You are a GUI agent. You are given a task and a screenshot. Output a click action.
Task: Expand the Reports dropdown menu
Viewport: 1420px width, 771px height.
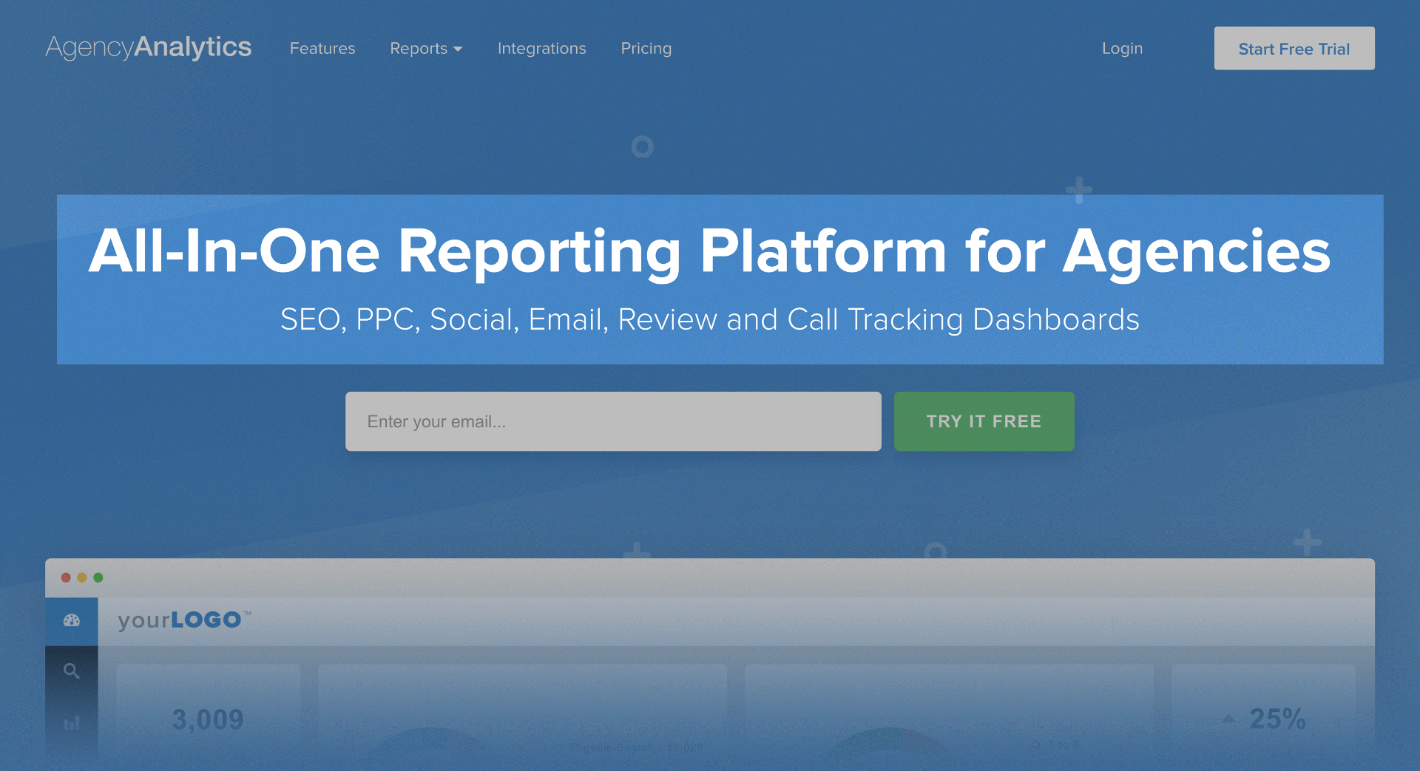(x=426, y=48)
